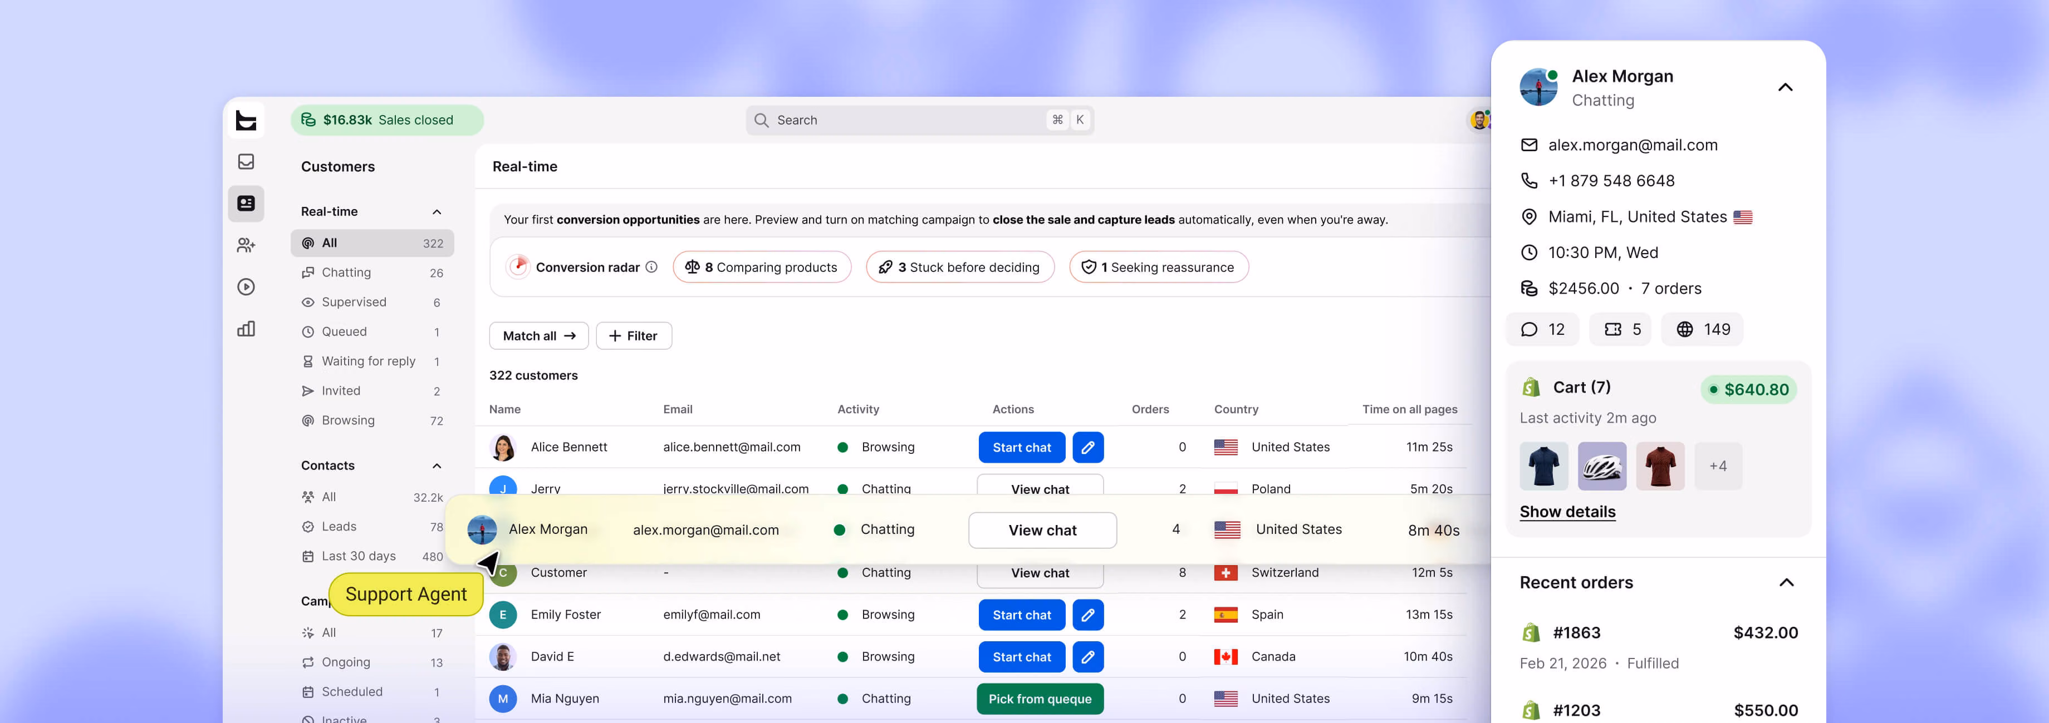Click Pick from queue for Mia Nguyen
Image resolution: width=2049 pixels, height=723 pixels.
(x=1040, y=699)
